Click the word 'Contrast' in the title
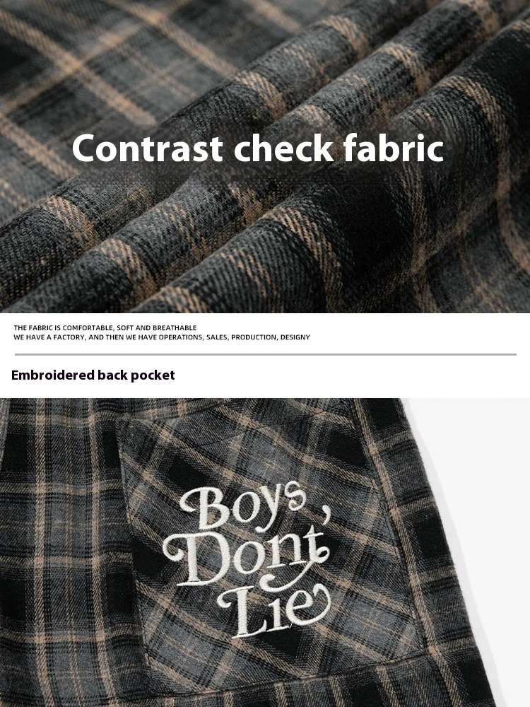This screenshot has width=530, height=707. pos(148,148)
